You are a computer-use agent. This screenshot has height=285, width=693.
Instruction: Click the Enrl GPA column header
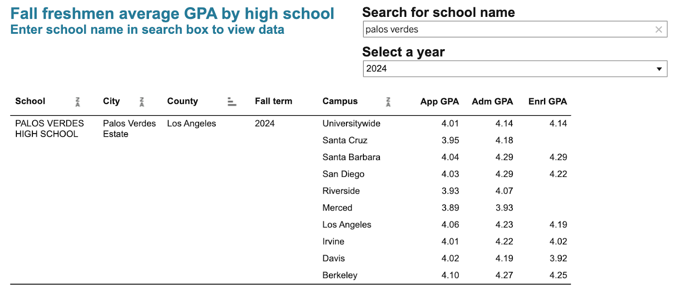point(547,102)
